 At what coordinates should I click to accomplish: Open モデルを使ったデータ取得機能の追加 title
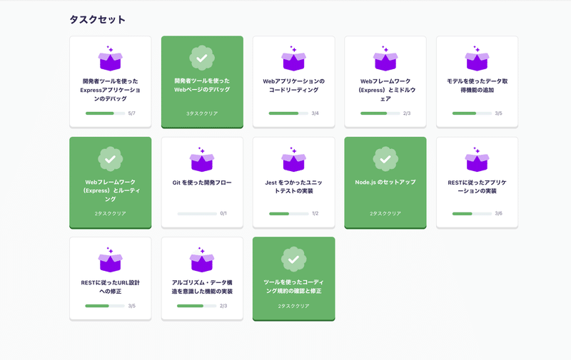pos(477,86)
